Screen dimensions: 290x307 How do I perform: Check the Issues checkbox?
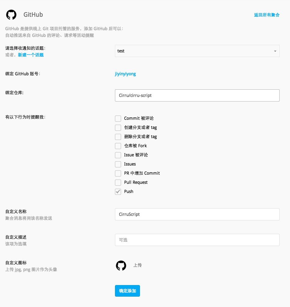(x=118, y=164)
